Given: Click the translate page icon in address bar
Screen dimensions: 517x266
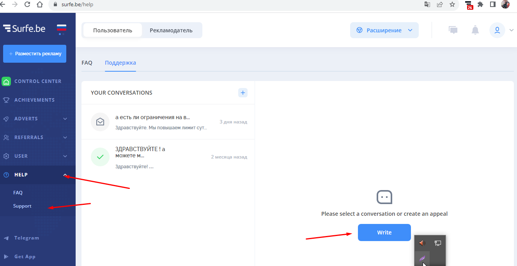Looking at the screenshot, I should point(428,5).
